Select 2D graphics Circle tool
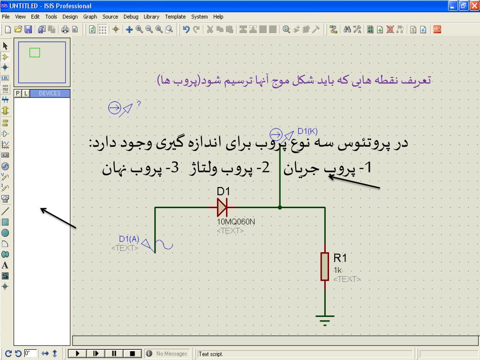This screenshot has width=480, height=360. [x=5, y=233]
